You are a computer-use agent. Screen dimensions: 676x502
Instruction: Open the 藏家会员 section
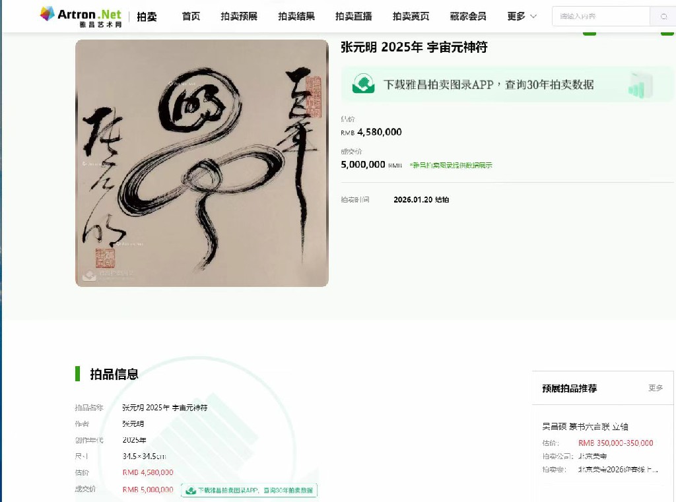(x=468, y=16)
